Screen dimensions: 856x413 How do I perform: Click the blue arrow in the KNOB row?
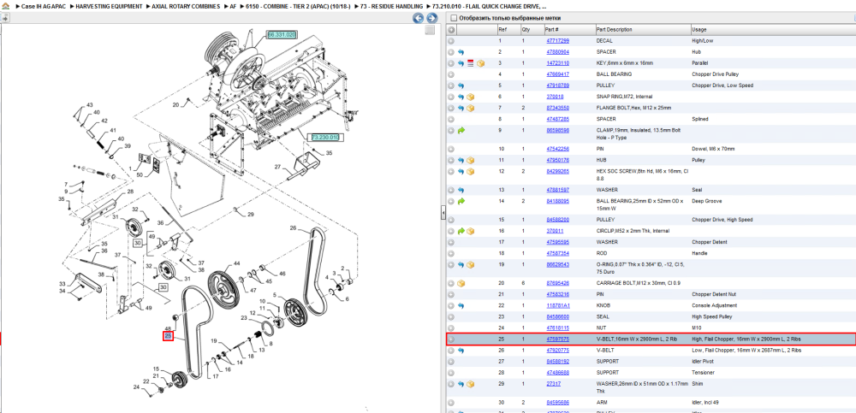pos(461,305)
